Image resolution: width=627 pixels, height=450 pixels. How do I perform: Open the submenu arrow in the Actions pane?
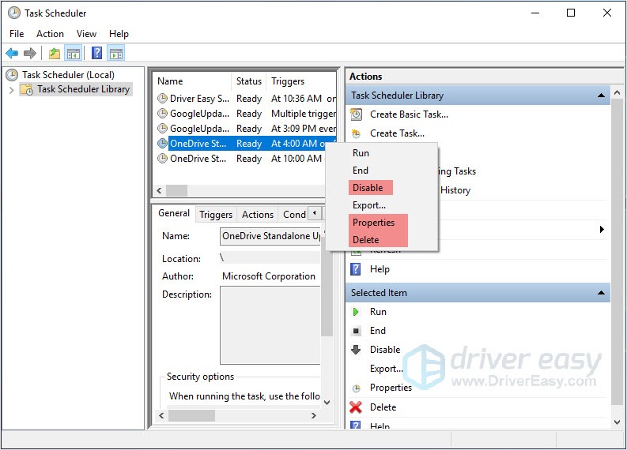point(602,230)
